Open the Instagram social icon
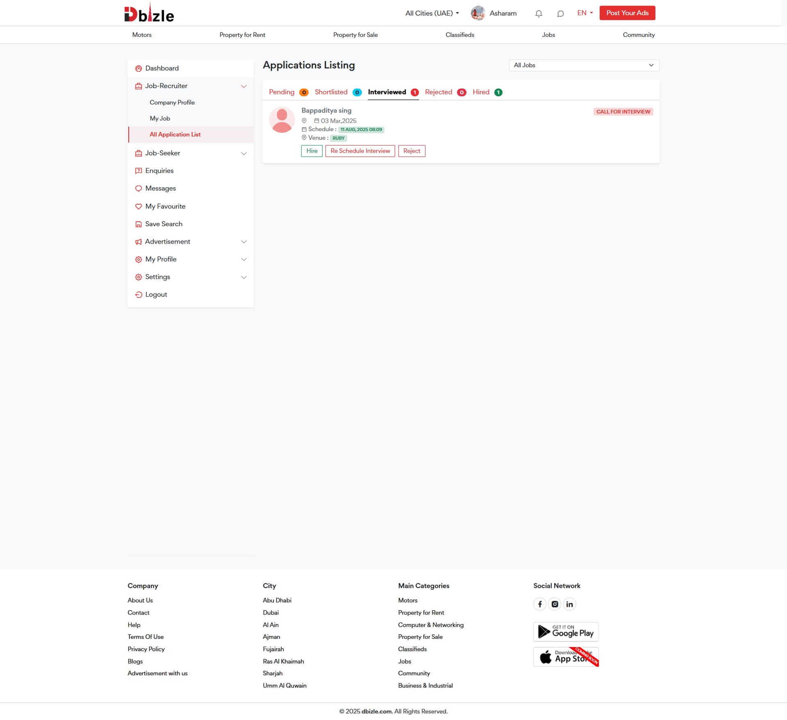Image resolution: width=787 pixels, height=720 pixels. [x=555, y=604]
